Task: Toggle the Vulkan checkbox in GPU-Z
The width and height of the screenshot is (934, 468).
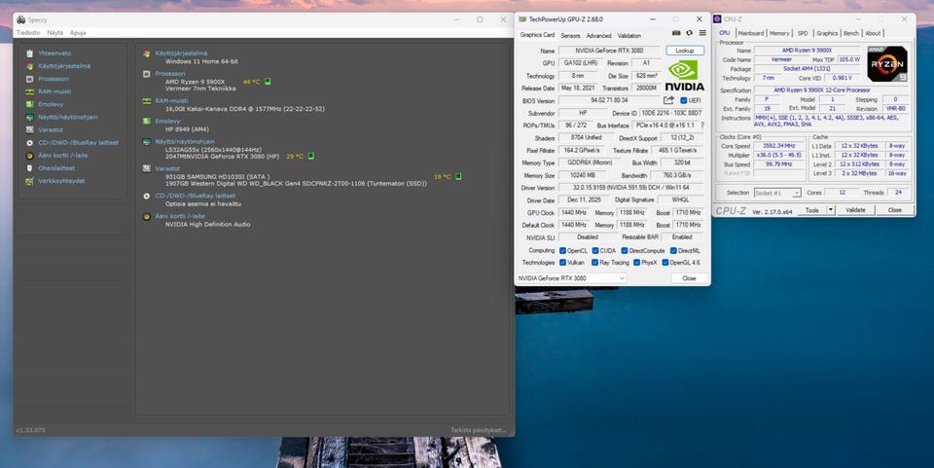Action: pyautogui.click(x=562, y=263)
